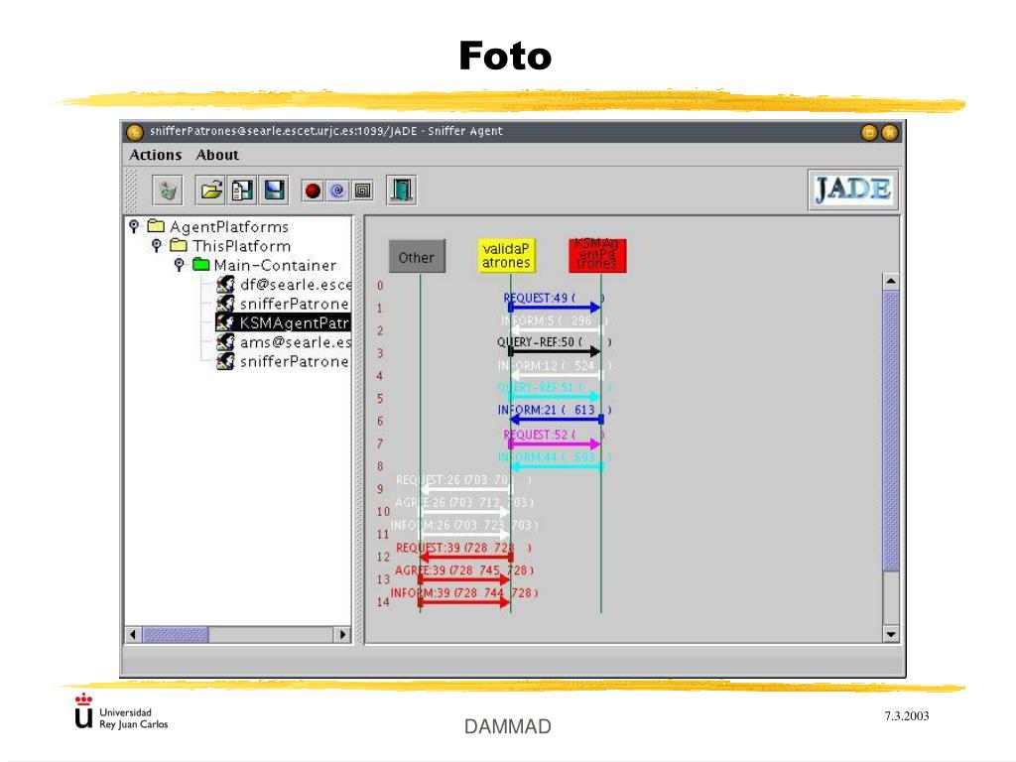
Task: Collapse the AgentPlatforms tree node
Action: point(134,226)
